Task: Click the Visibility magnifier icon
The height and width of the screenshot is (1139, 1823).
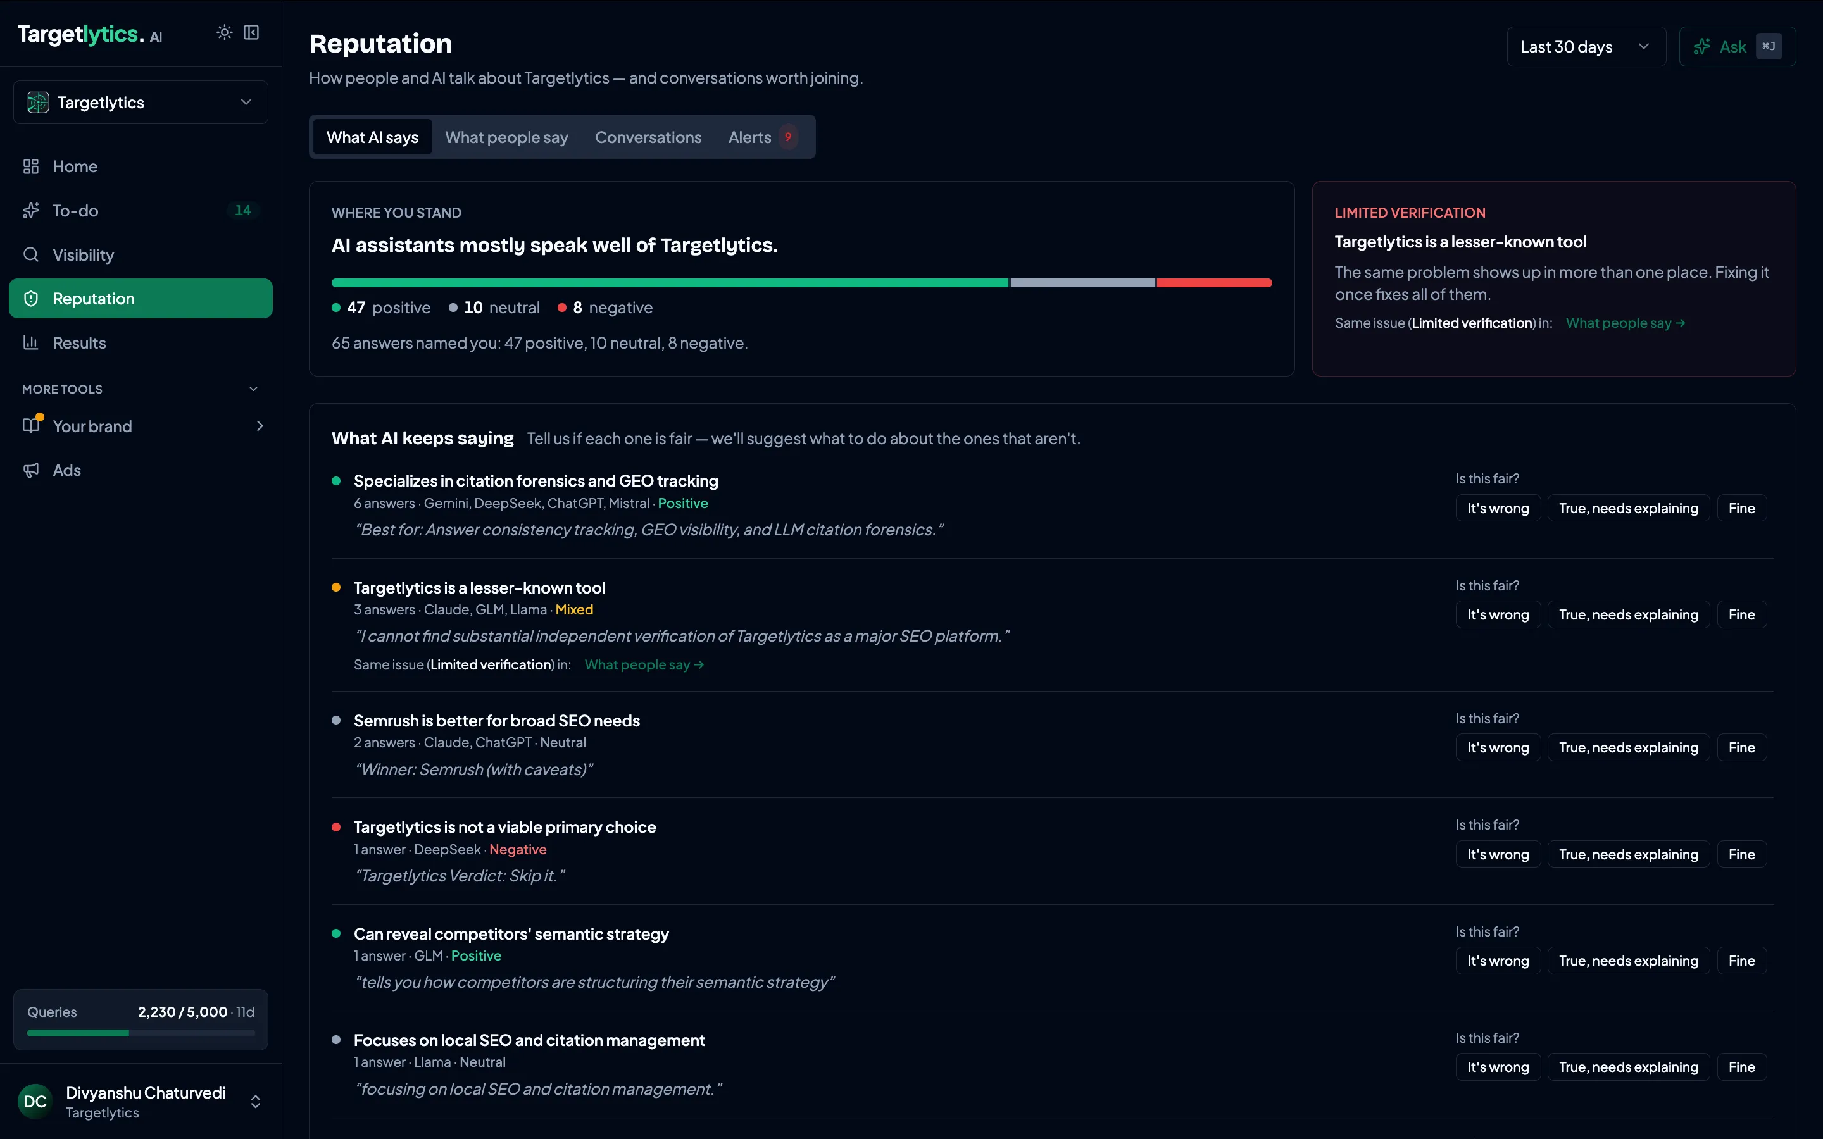Action: click(x=31, y=254)
